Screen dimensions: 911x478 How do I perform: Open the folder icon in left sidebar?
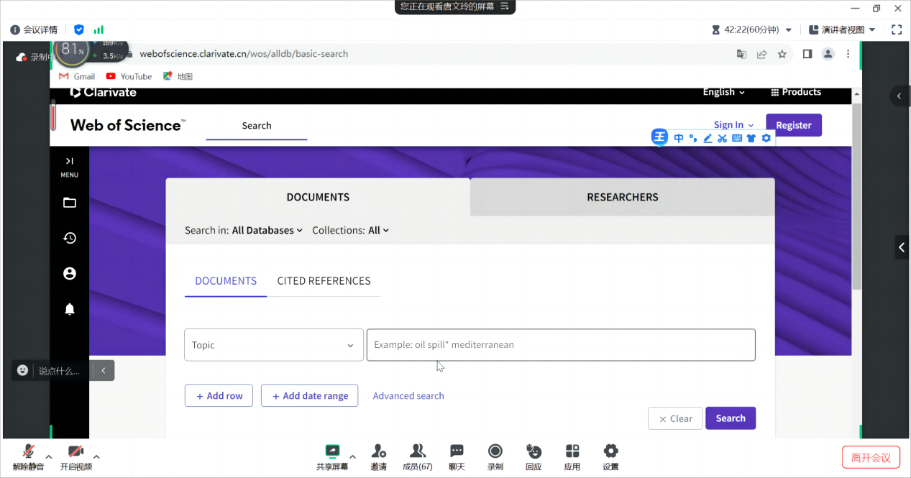tap(70, 203)
